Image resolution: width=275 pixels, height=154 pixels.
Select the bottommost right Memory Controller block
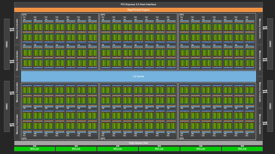click(x=260, y=124)
